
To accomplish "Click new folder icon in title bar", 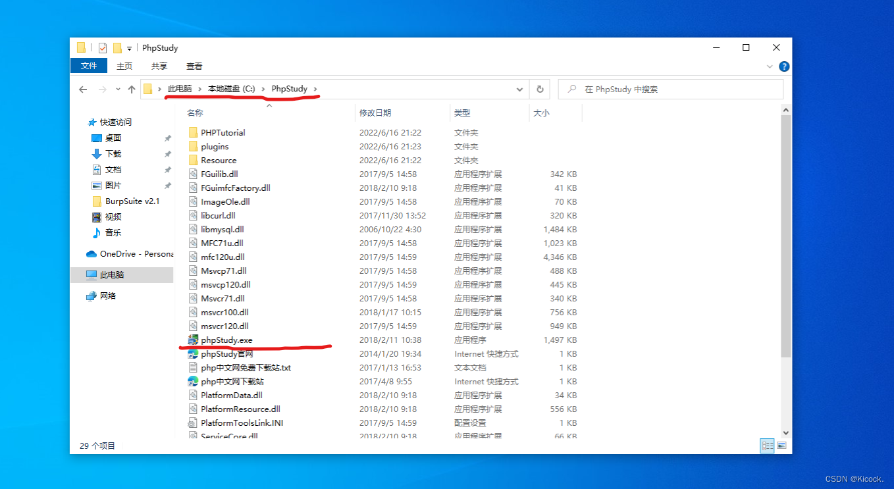I will coord(117,48).
